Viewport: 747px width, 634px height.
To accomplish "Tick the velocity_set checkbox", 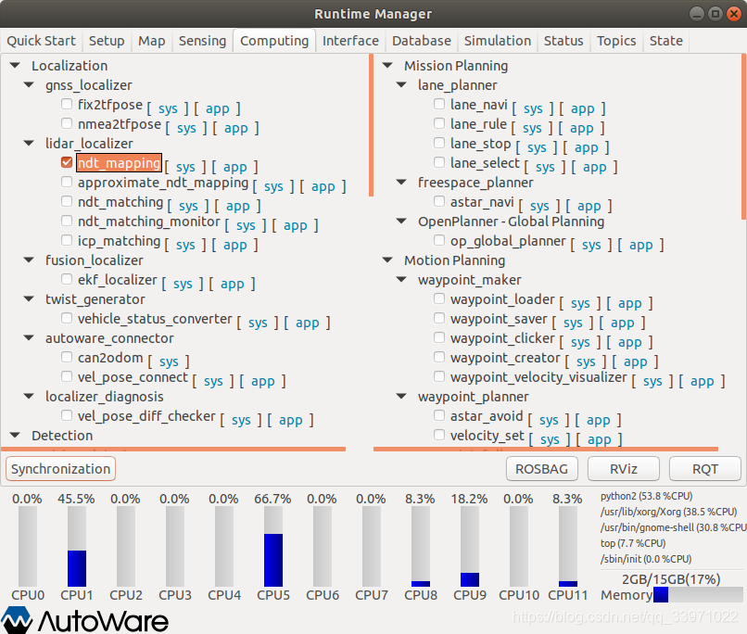I will 439,435.
